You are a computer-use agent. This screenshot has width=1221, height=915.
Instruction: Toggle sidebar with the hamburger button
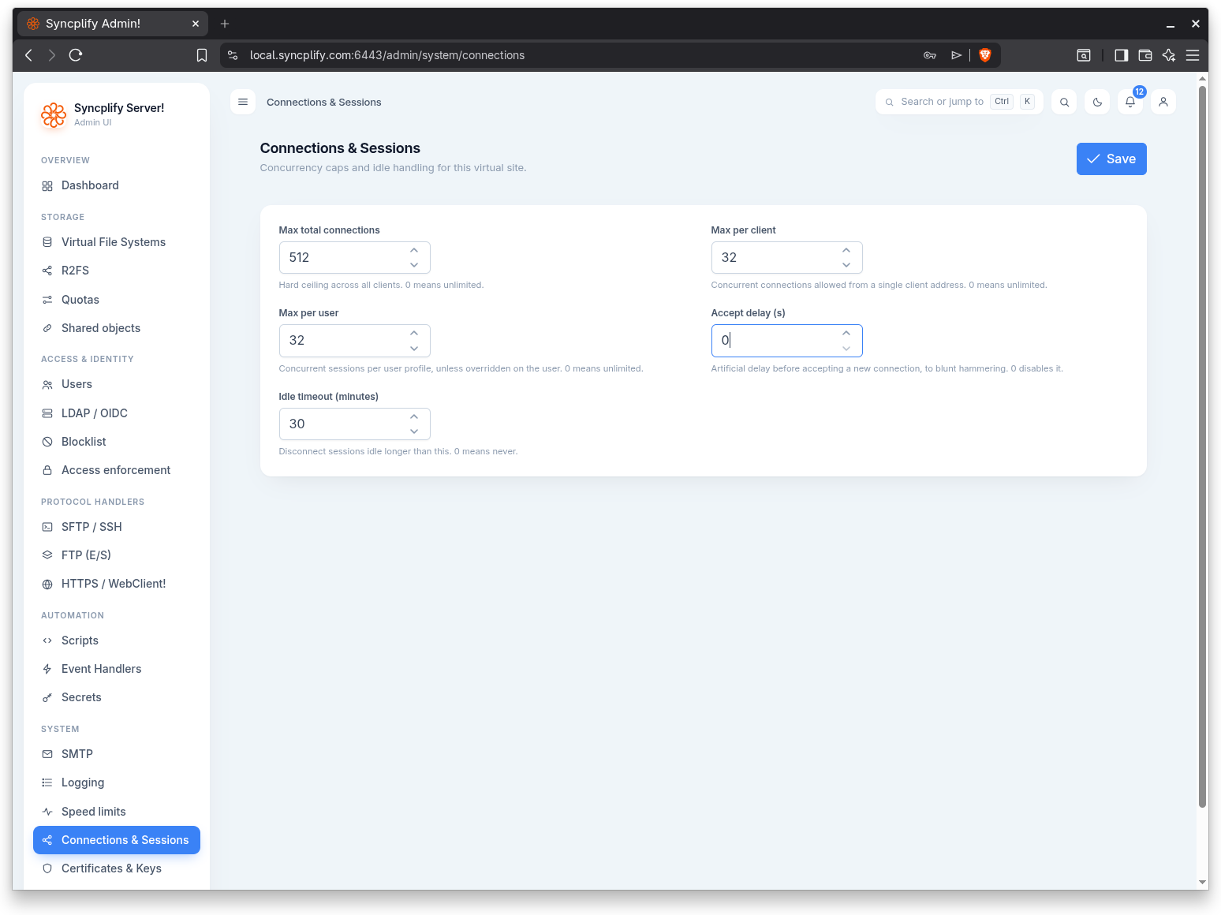click(243, 102)
